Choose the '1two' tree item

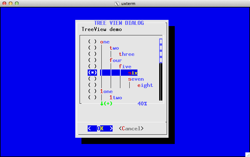(116, 98)
